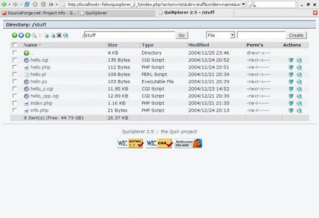Click browser Home icon

pyautogui.click(x=43, y=4)
